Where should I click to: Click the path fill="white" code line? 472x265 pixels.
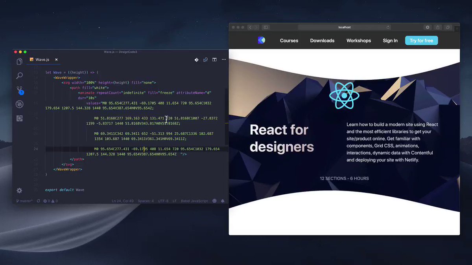point(89,88)
